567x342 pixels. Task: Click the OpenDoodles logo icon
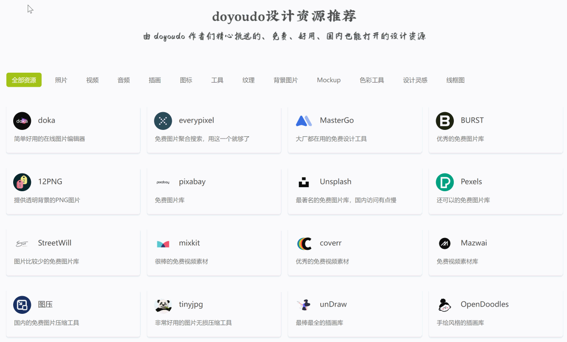coord(445,305)
